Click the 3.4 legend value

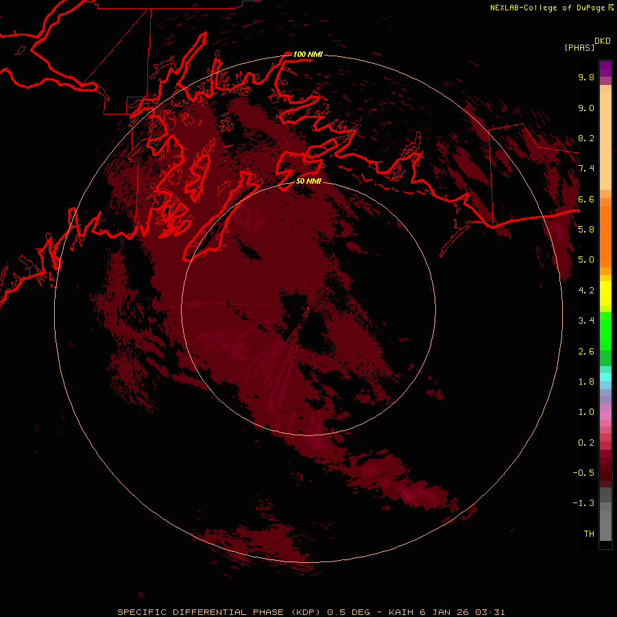point(586,320)
